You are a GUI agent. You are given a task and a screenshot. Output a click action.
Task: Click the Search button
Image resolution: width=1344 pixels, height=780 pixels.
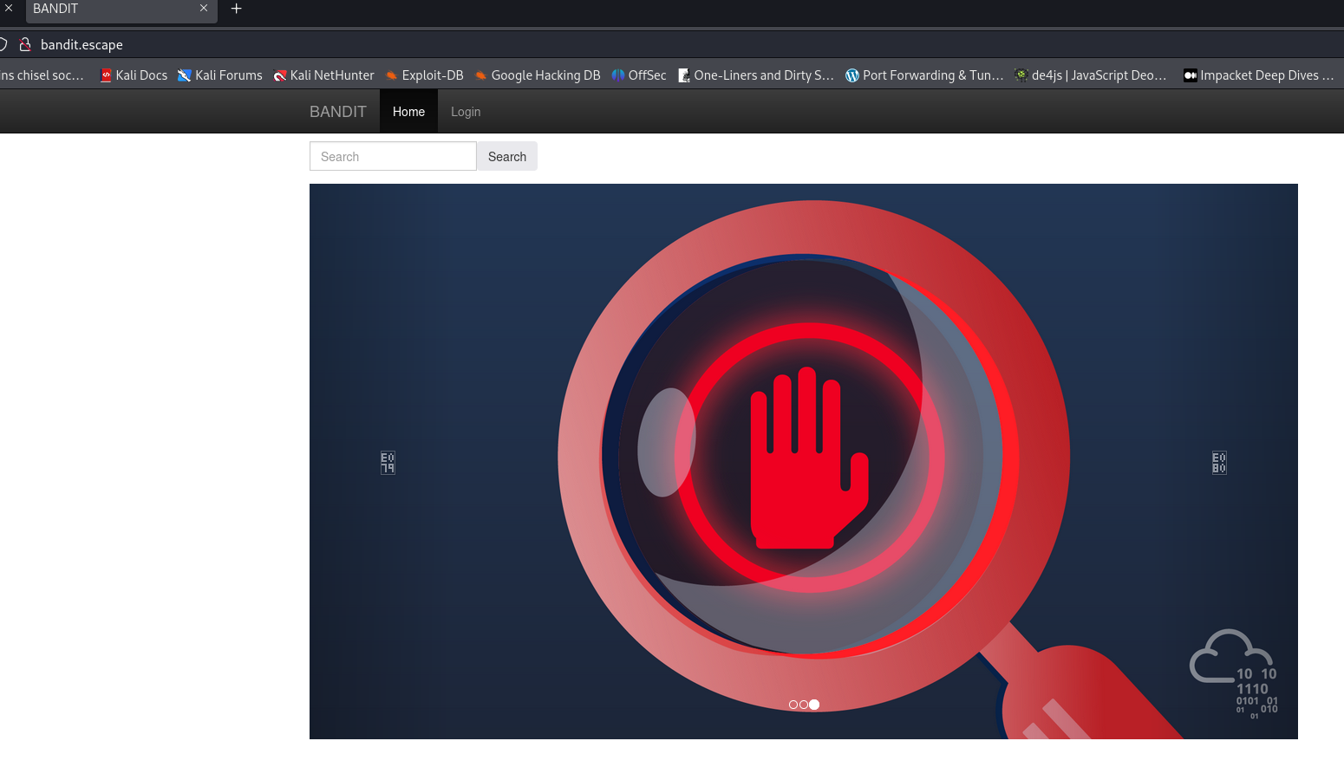click(507, 156)
